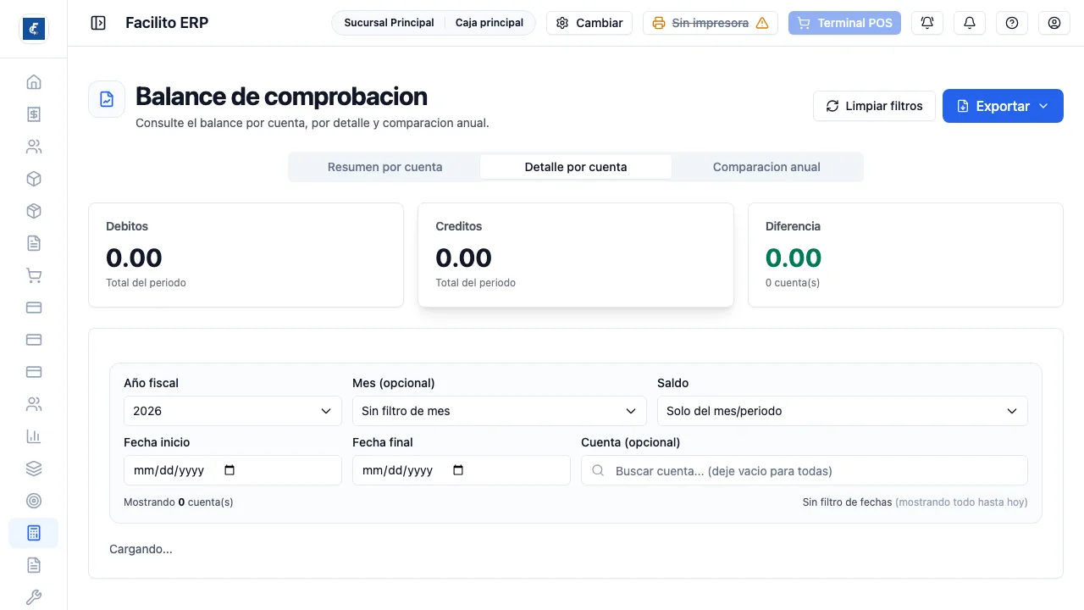Click the "Sin filtro de fechas" status text
The height and width of the screenshot is (610, 1084).
pyautogui.click(x=847, y=502)
